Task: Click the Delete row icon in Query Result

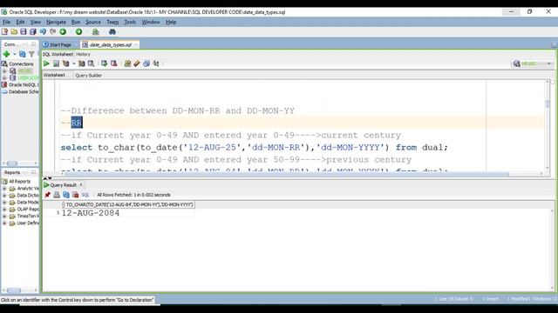Action: coord(76,195)
